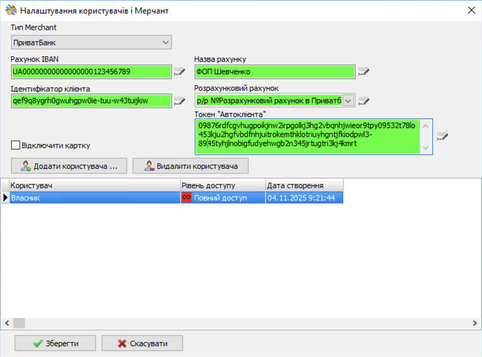The width and height of the screenshot is (482, 357).
Task: Click the edit icon beside Рахунок IBAN field
Action: tap(179, 72)
